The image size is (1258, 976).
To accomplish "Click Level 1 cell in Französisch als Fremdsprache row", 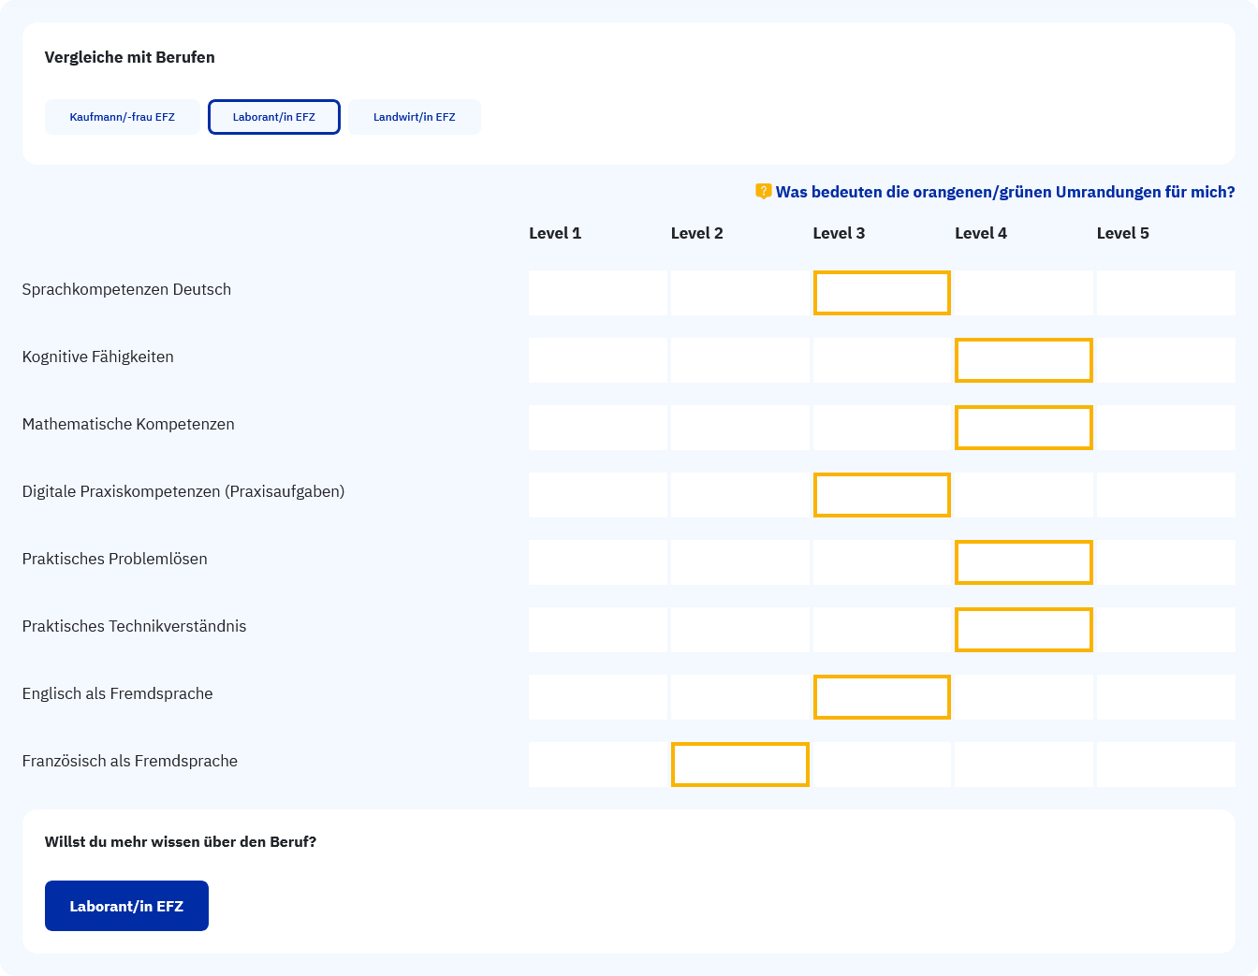I will click(598, 765).
